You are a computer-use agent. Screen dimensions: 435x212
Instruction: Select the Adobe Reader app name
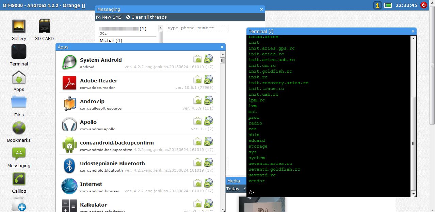(x=99, y=81)
